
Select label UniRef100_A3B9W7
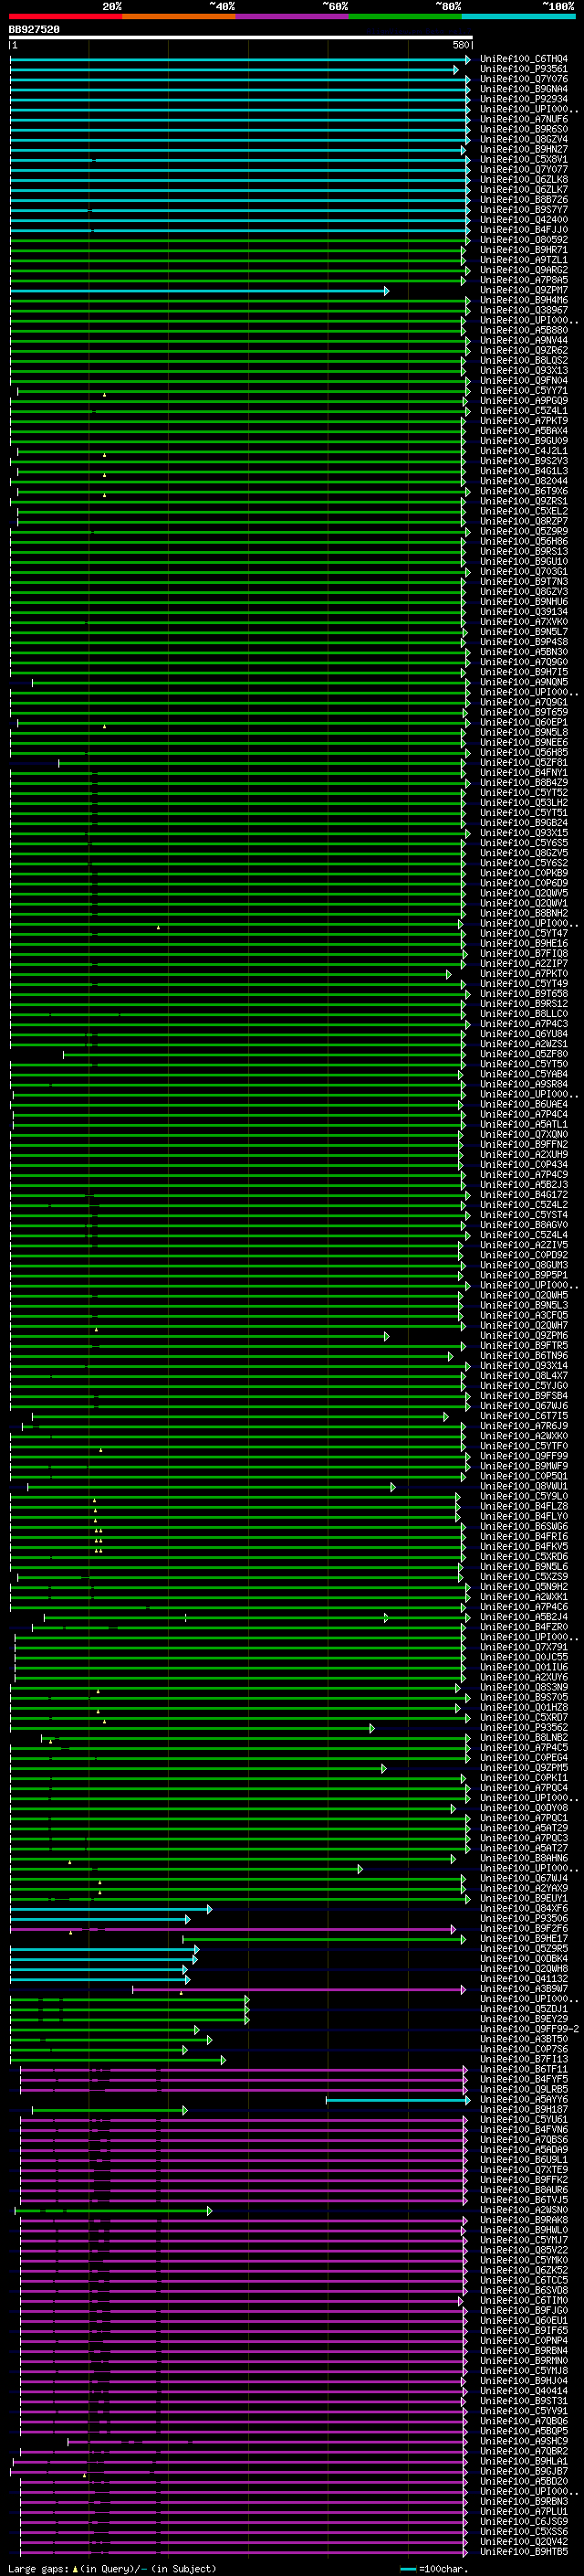524,1989
